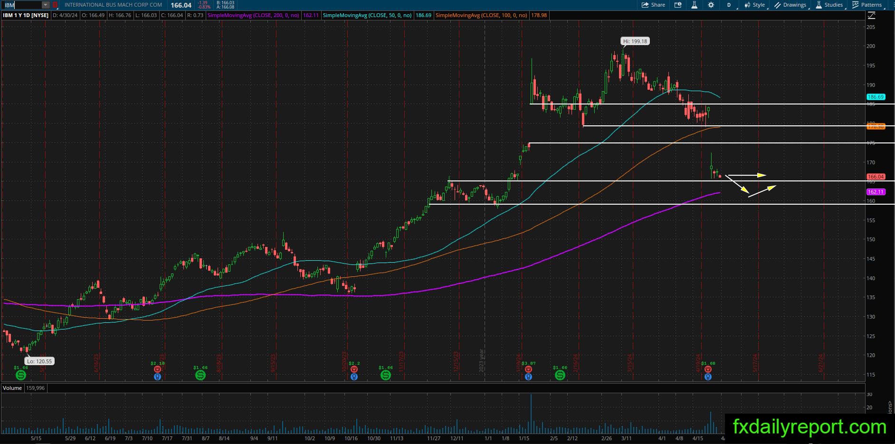Screen dimensions: 895x444
Task: Click the SimpleMovingAvg 50 study label
Action: (367, 15)
